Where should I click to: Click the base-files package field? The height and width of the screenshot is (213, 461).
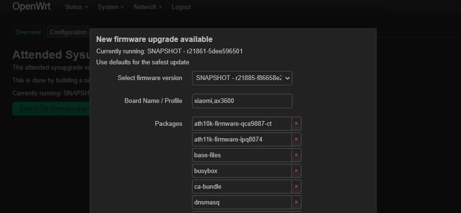[242, 155]
